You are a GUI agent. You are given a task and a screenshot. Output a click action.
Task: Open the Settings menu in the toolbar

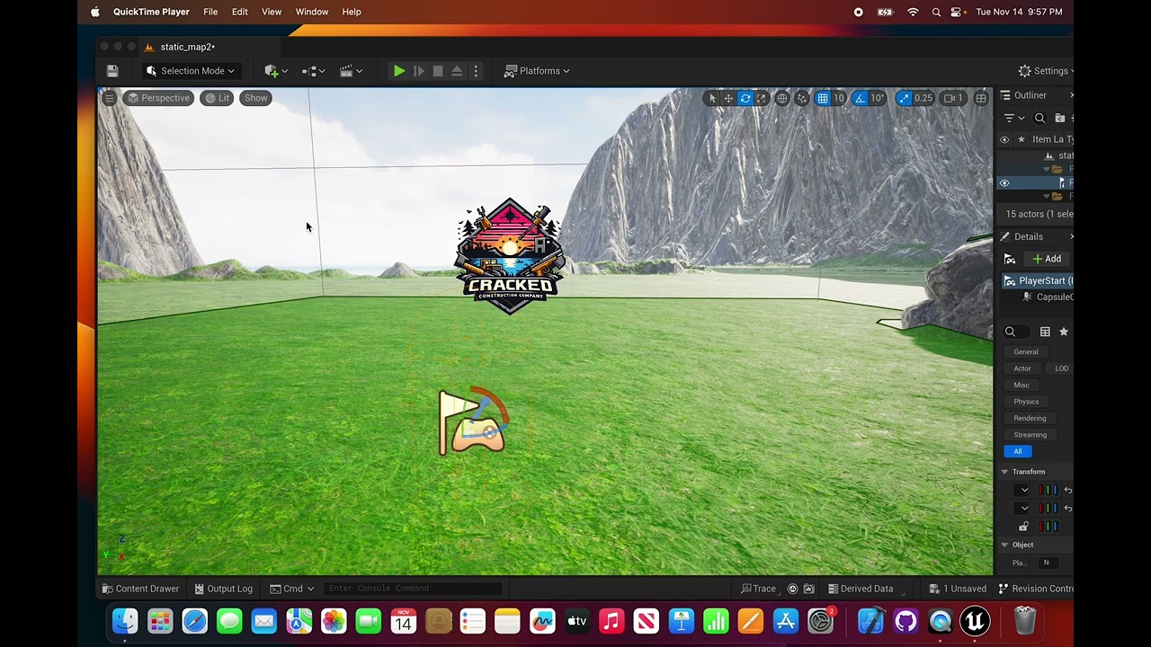(x=1046, y=71)
